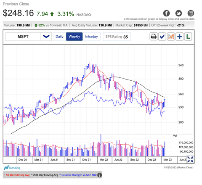Click the tallest volume bar near Mar 22
Image resolution: width=202 pixels, height=185 pixels.
click(x=101, y=145)
